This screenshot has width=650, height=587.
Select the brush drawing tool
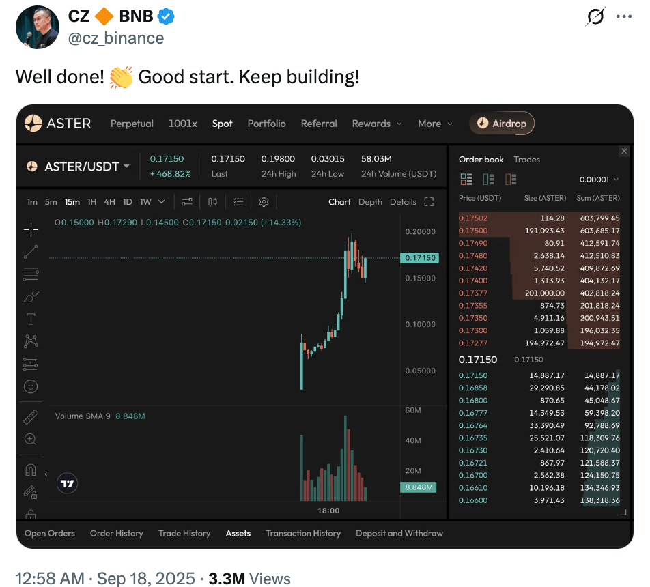pos(31,298)
